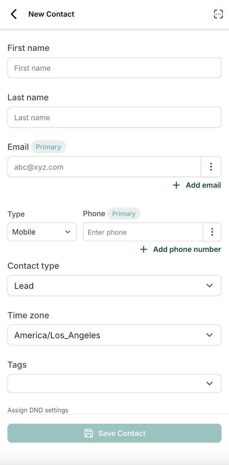Tap the Enter phone input field
The height and width of the screenshot is (465, 229).
point(143,232)
